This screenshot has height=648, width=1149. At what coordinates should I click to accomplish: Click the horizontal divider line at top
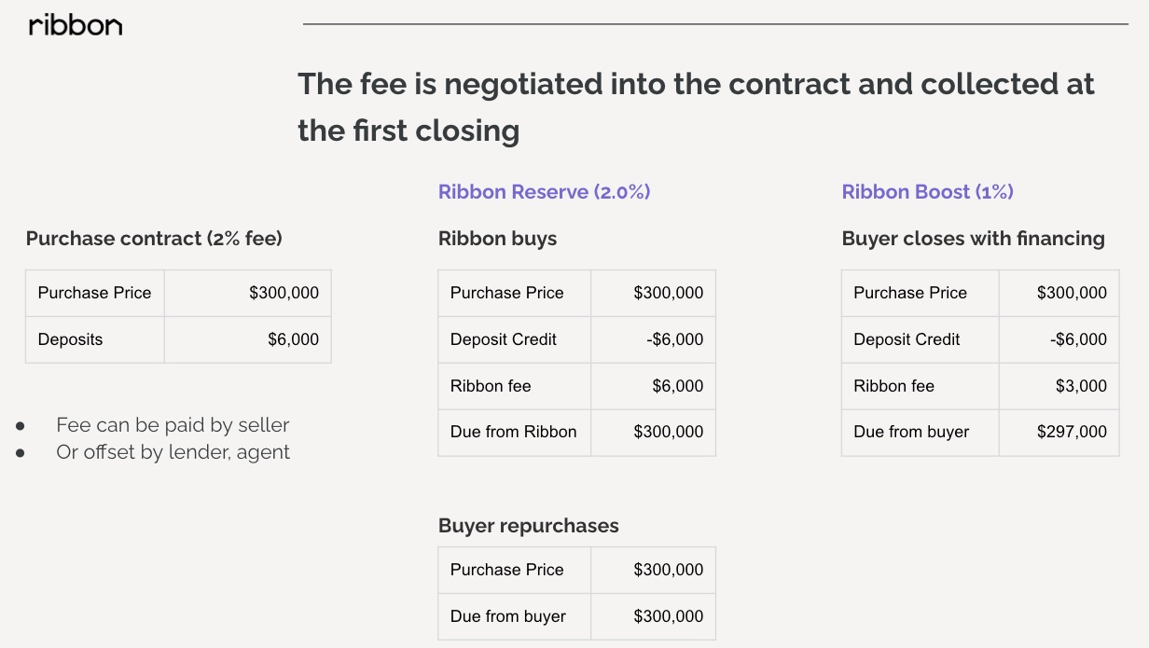tap(715, 24)
